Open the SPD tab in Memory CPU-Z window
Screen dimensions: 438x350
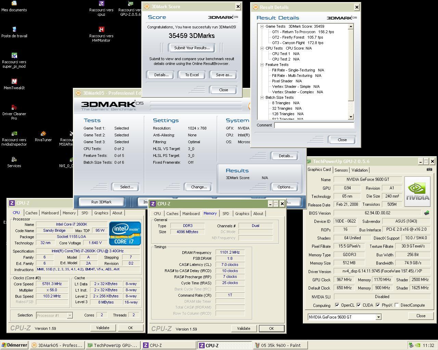pos(226,214)
